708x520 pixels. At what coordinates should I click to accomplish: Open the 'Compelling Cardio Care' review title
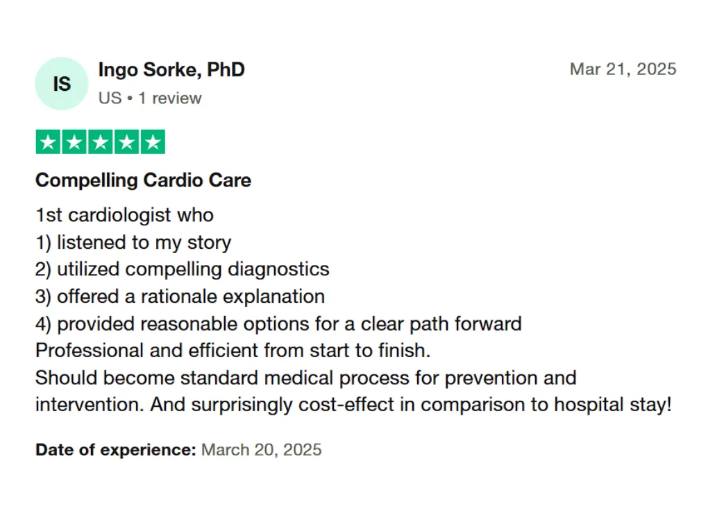(143, 181)
